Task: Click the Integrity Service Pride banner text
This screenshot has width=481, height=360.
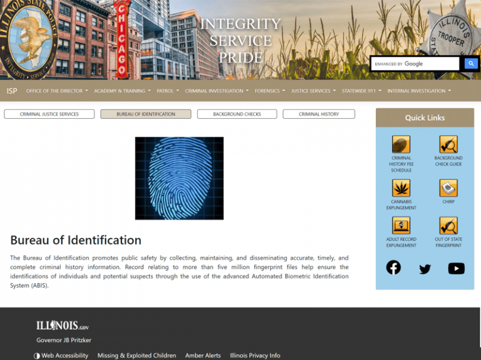Action: point(240,41)
